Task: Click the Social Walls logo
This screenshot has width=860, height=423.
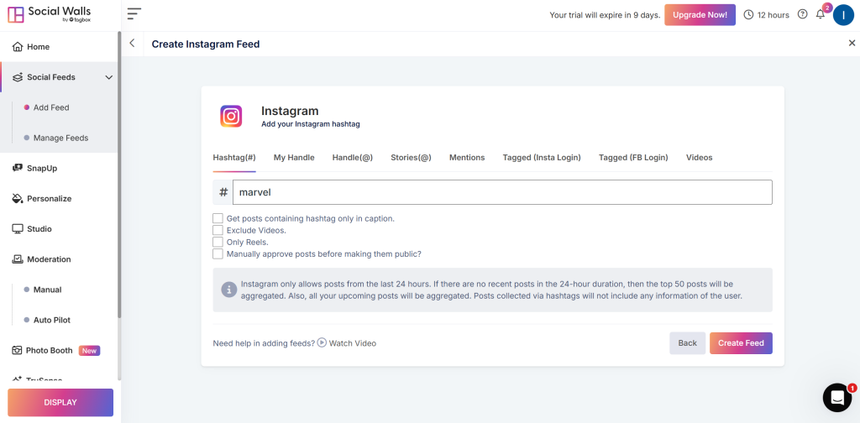Action: (50, 14)
